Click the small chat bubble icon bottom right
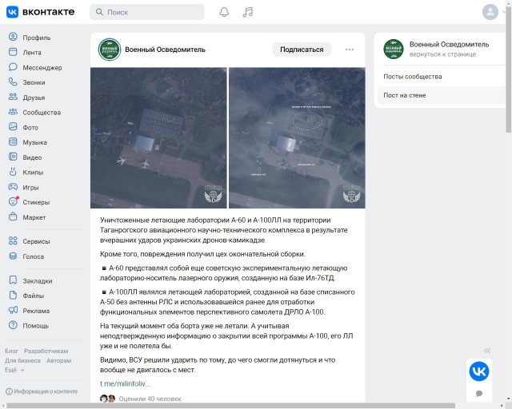 [479, 394]
